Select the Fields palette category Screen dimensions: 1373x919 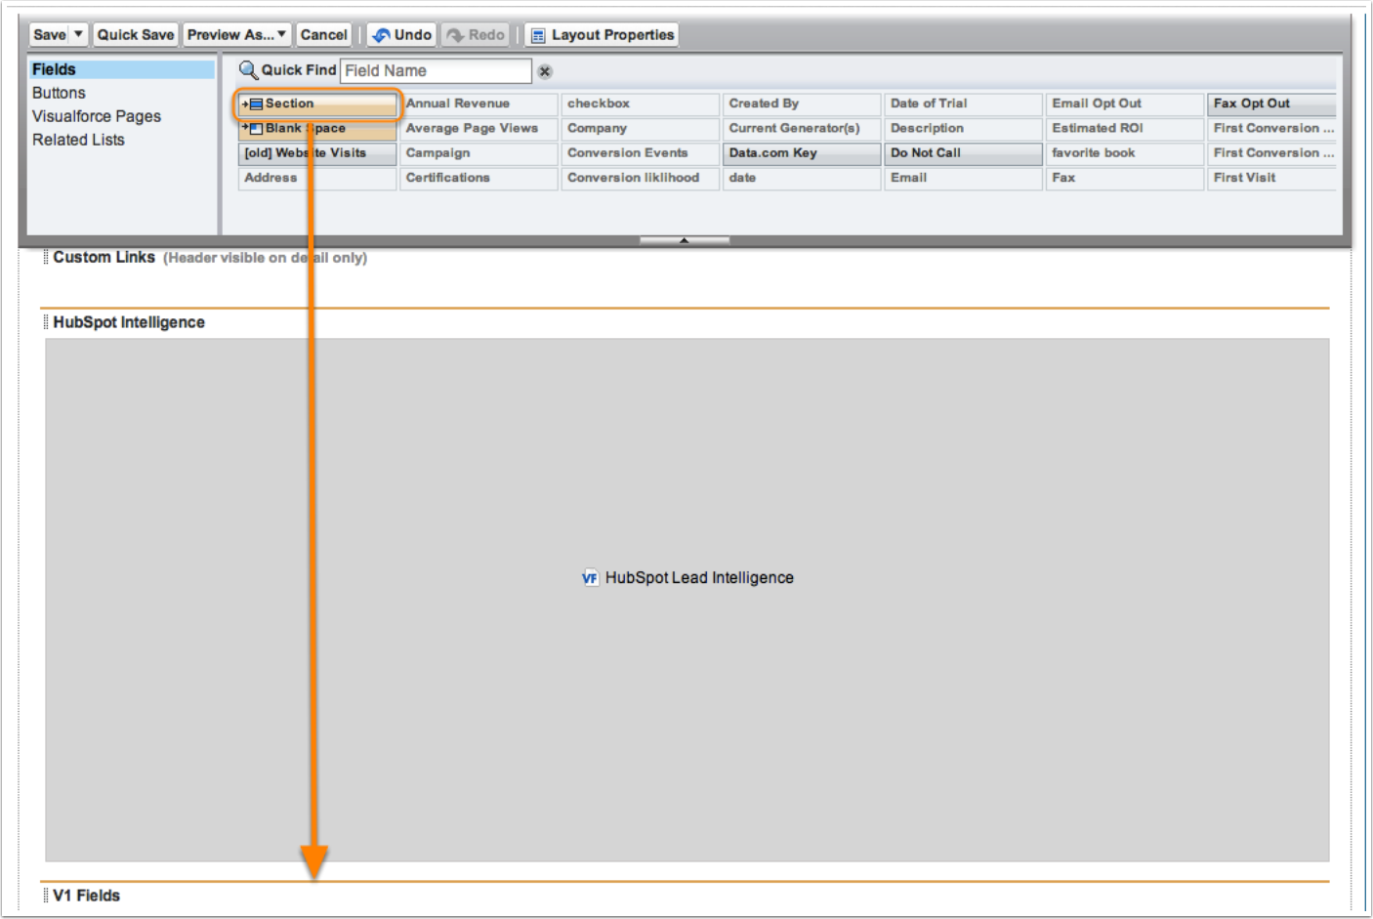click(121, 69)
